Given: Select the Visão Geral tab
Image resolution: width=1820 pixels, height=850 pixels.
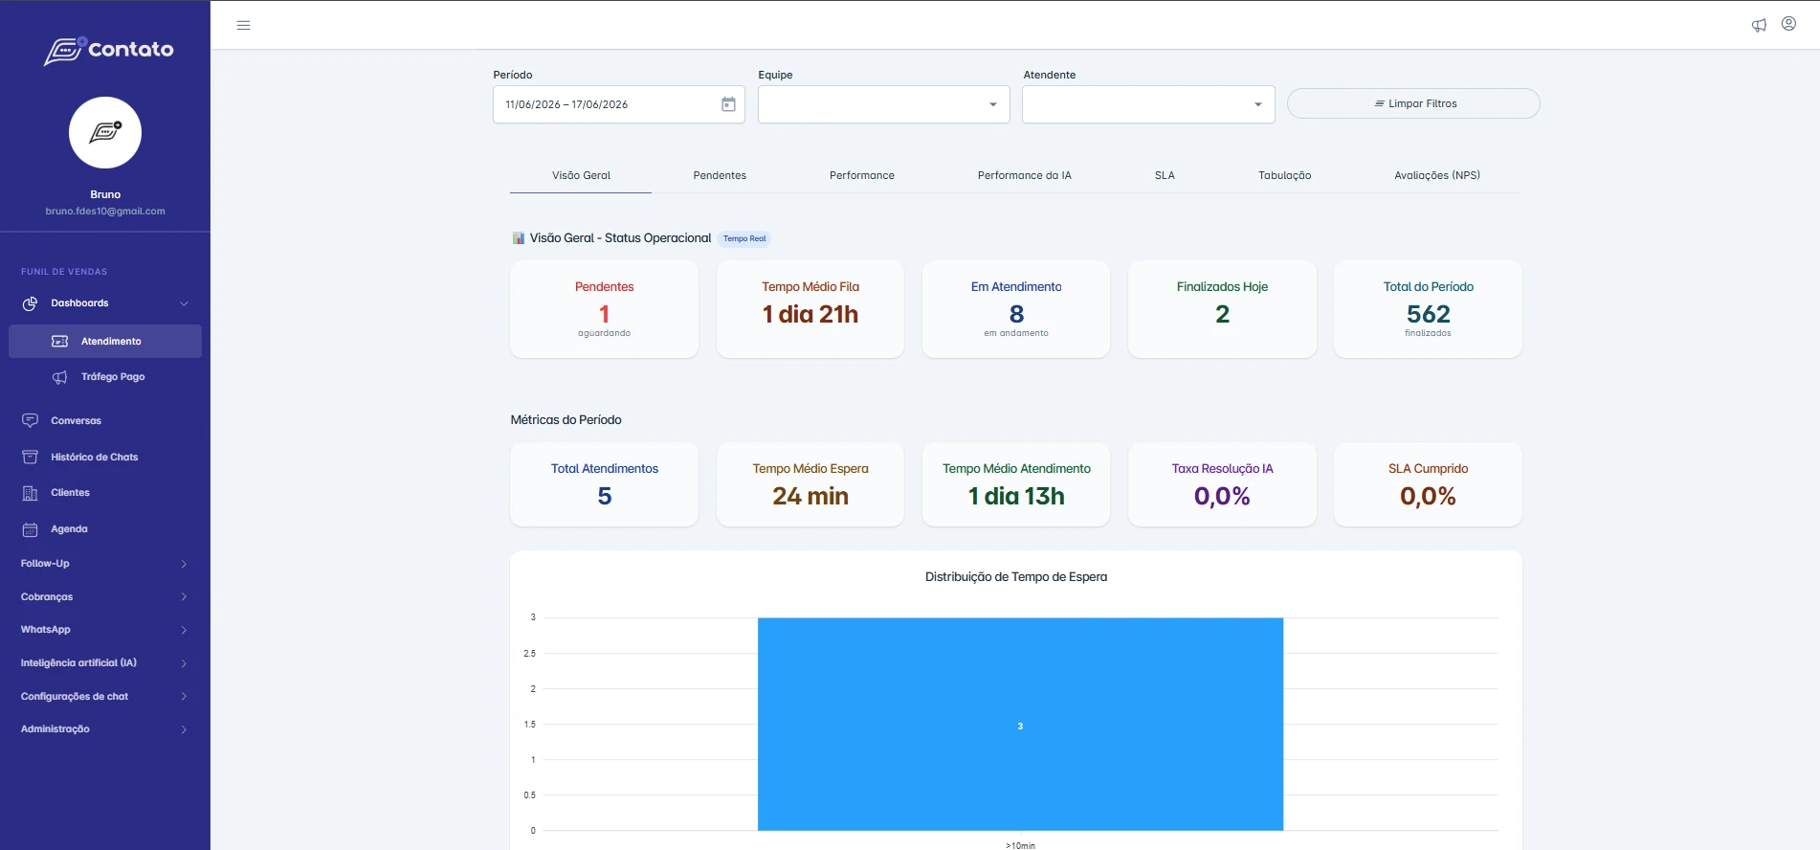Looking at the screenshot, I should pyautogui.click(x=581, y=176).
